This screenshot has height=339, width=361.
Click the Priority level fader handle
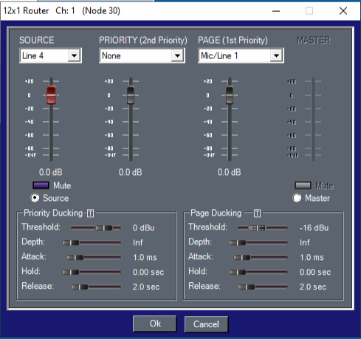coord(131,95)
